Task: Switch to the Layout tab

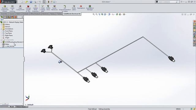Action: [x=12, y=14]
